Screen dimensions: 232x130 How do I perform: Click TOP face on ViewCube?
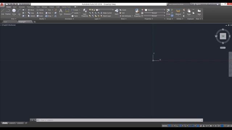coord(223,36)
